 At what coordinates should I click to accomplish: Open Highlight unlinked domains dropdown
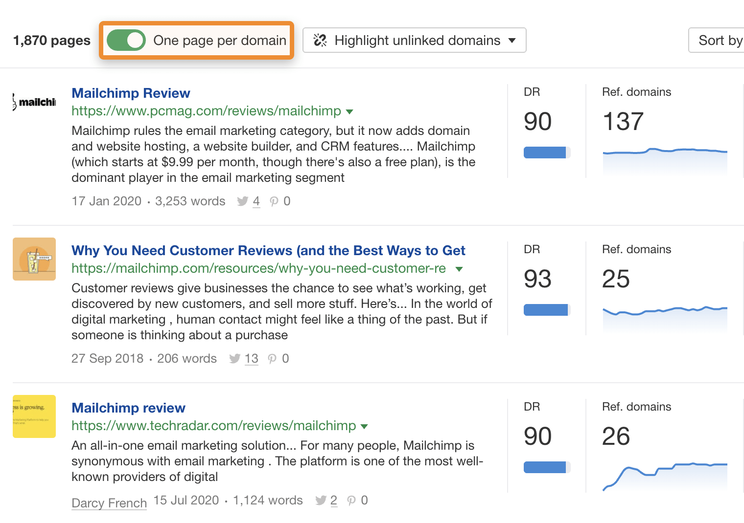pos(414,40)
